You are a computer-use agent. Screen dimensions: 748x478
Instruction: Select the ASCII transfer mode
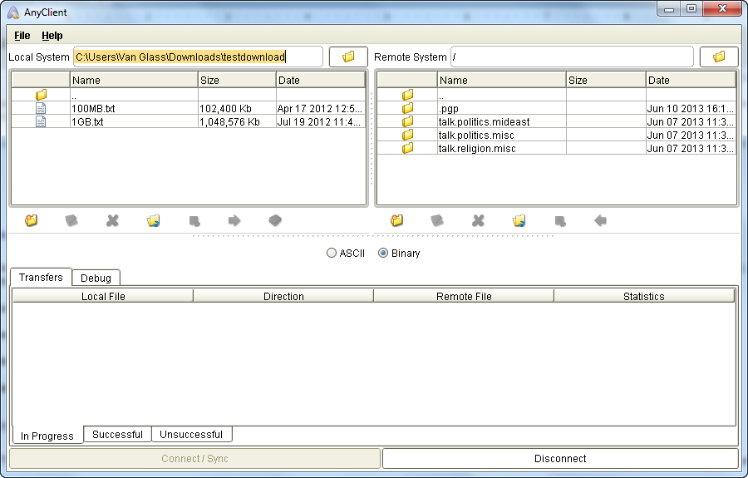pos(332,254)
